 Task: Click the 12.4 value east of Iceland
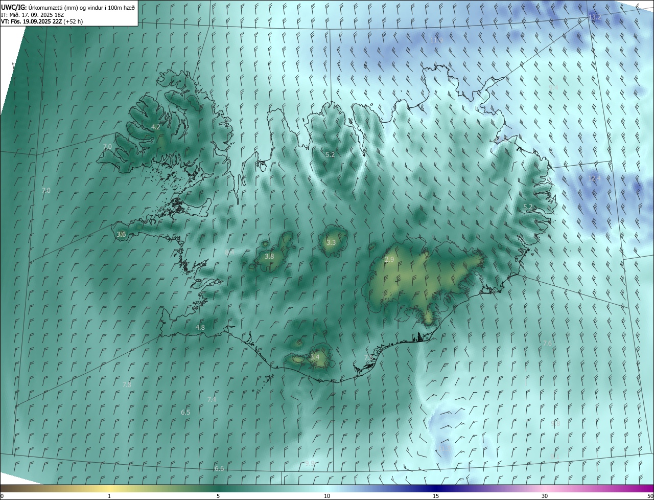tap(594, 178)
